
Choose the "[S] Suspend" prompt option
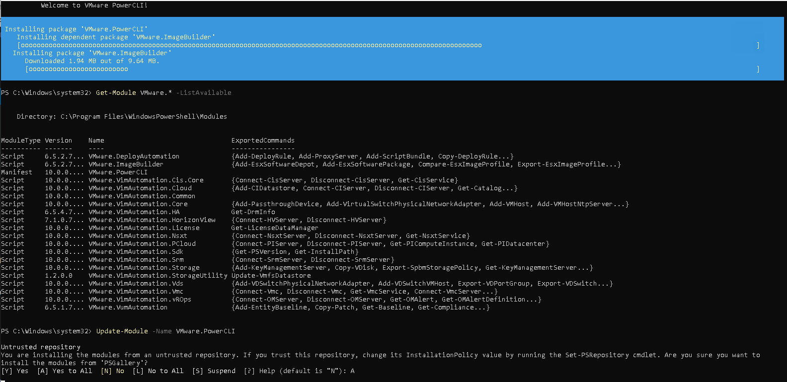[214, 371]
